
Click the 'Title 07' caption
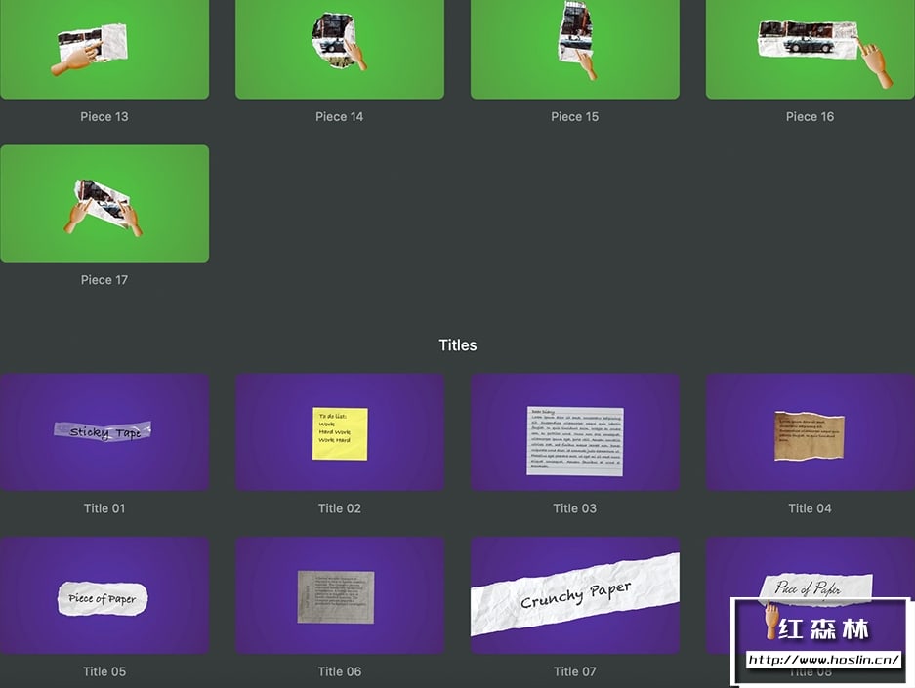point(575,671)
